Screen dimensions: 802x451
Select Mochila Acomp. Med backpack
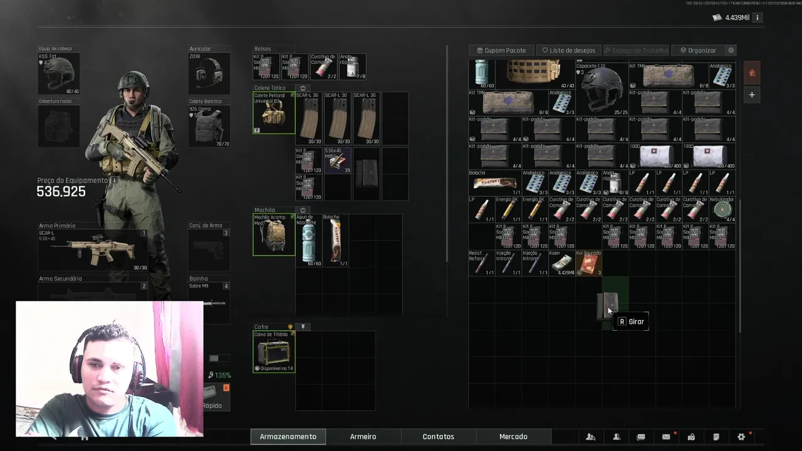coord(274,235)
